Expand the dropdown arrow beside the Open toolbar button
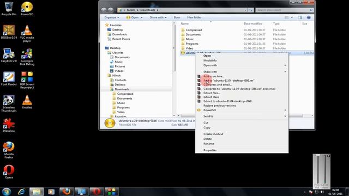The height and width of the screenshot is (196, 349). click(x=142, y=17)
